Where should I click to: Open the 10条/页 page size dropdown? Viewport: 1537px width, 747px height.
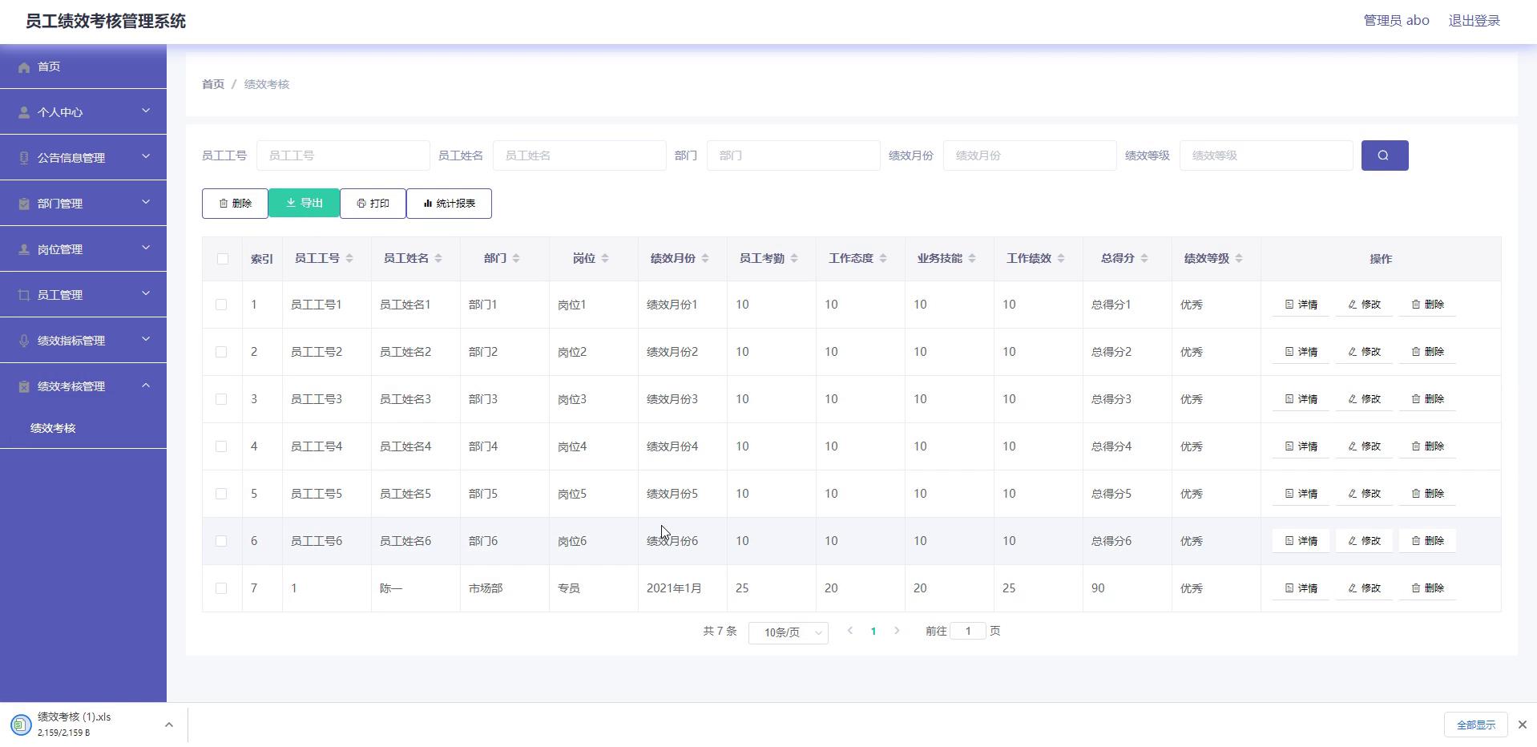(x=788, y=632)
